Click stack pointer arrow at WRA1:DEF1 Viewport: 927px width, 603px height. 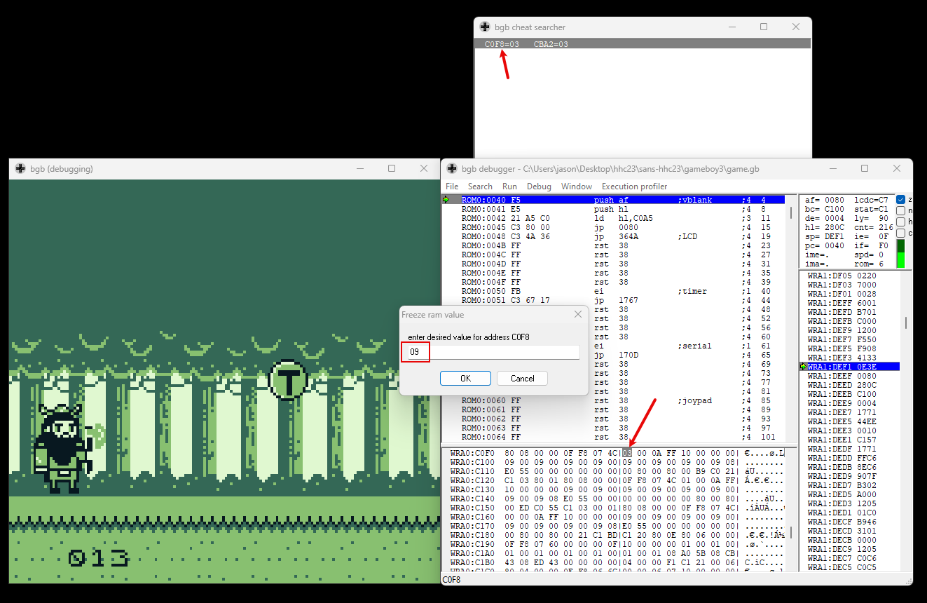pyautogui.click(x=803, y=367)
